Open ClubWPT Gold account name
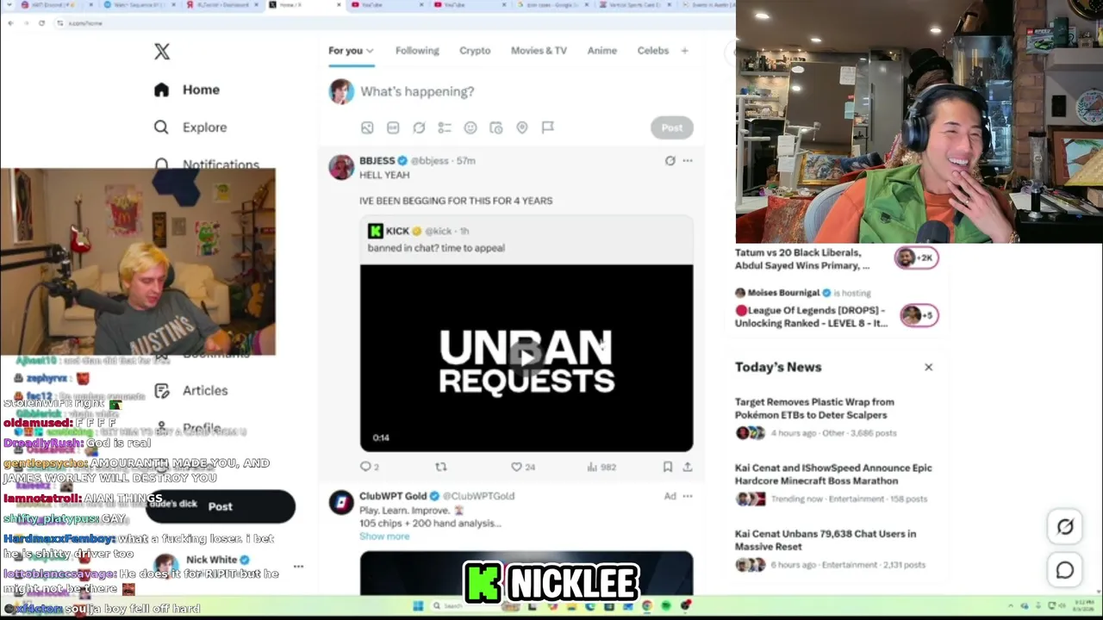 point(393,496)
